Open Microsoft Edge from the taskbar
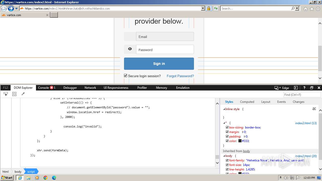The width and height of the screenshot is (322, 181). click(54, 178)
